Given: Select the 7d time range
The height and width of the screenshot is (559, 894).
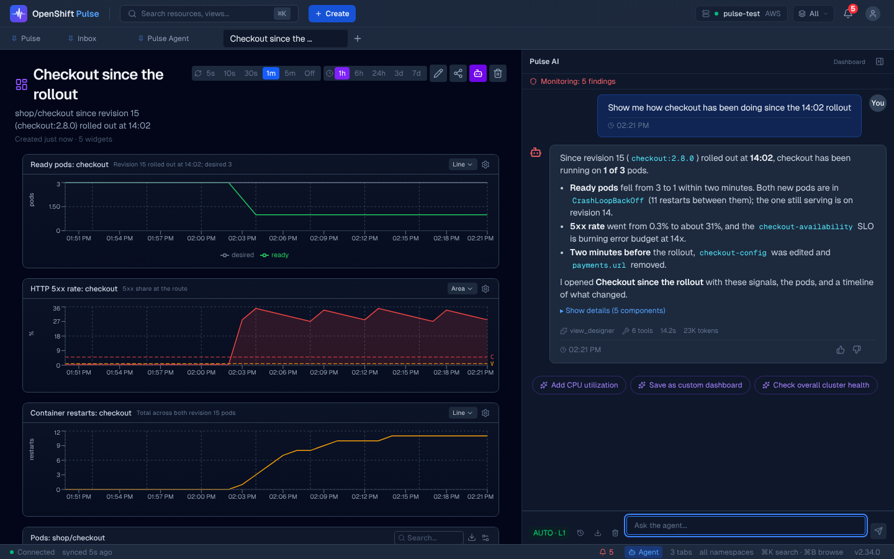Looking at the screenshot, I should 417,73.
